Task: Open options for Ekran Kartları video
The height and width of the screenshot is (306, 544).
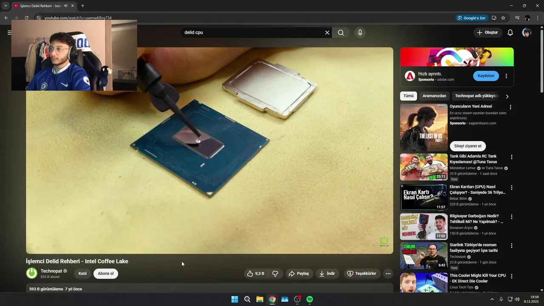Action: coord(511,187)
